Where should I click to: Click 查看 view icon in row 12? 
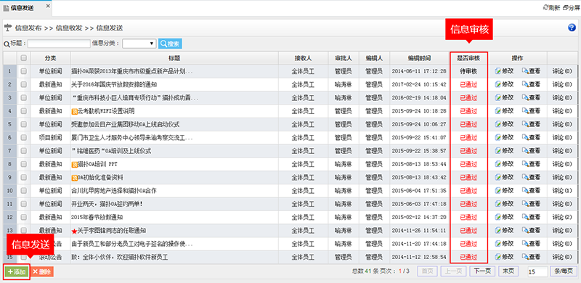(x=531, y=217)
